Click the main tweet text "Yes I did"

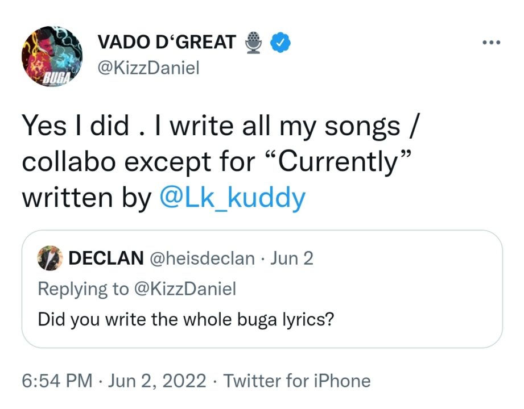(75, 127)
